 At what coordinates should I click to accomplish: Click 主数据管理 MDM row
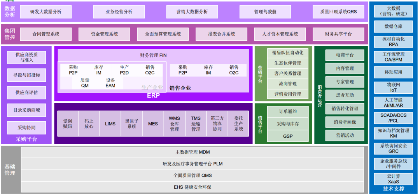coord(192,152)
